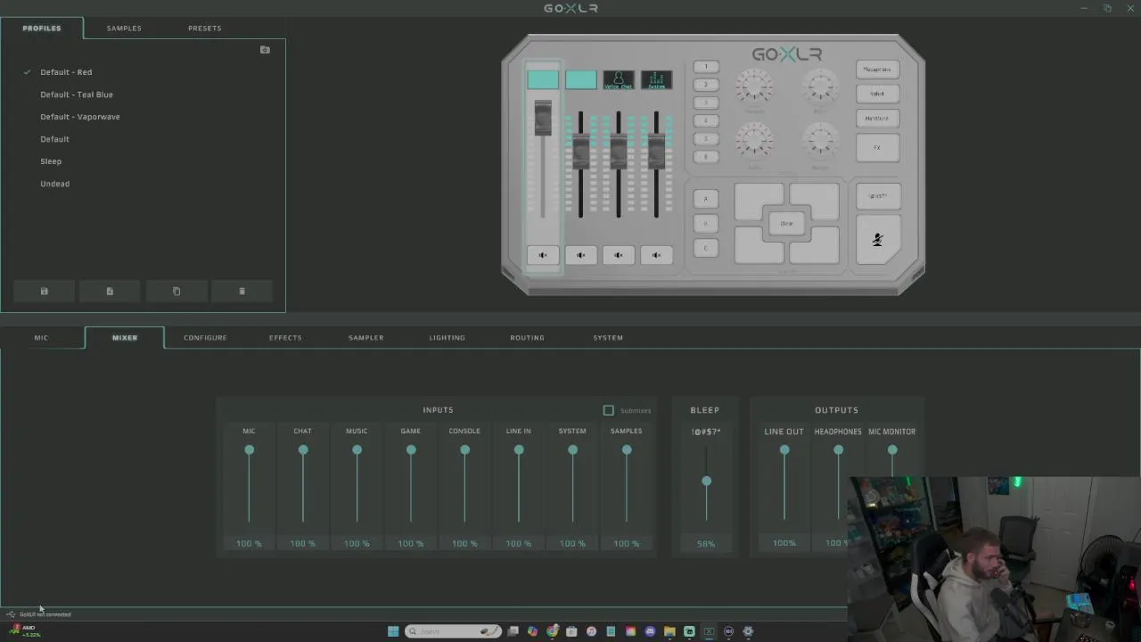The image size is (1141, 642).
Task: Click the bottom-right effect knob on the device
Action: [x=820, y=141]
